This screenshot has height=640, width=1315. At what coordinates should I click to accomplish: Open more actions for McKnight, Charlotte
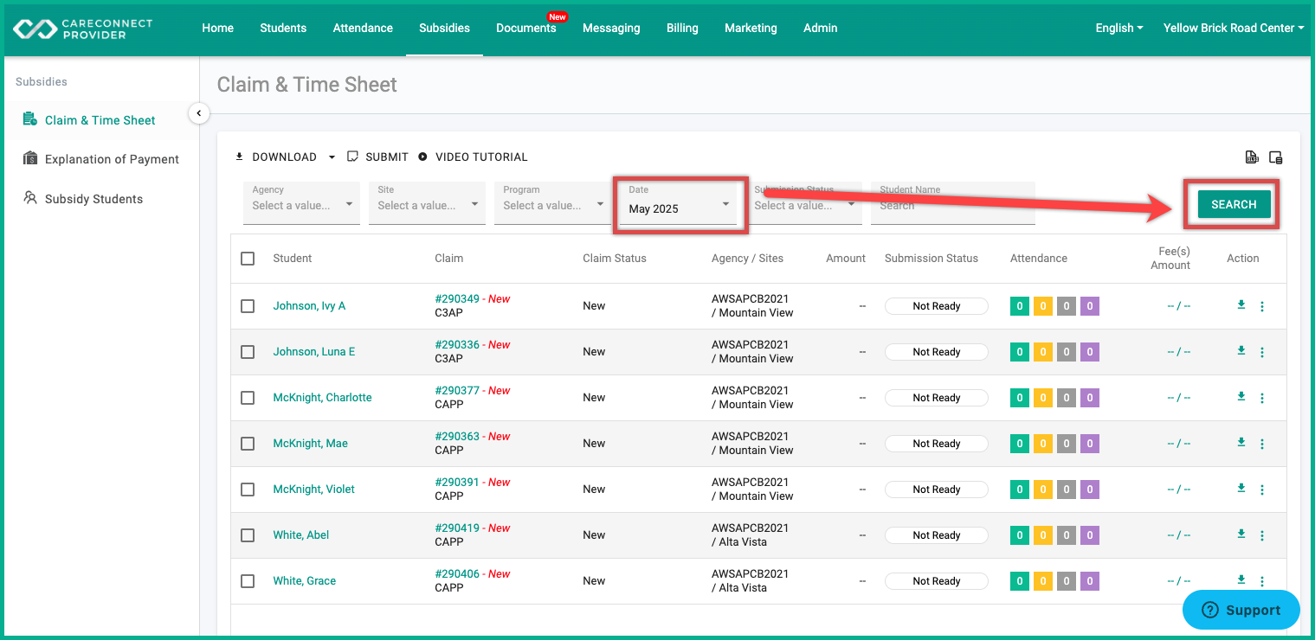click(1261, 398)
